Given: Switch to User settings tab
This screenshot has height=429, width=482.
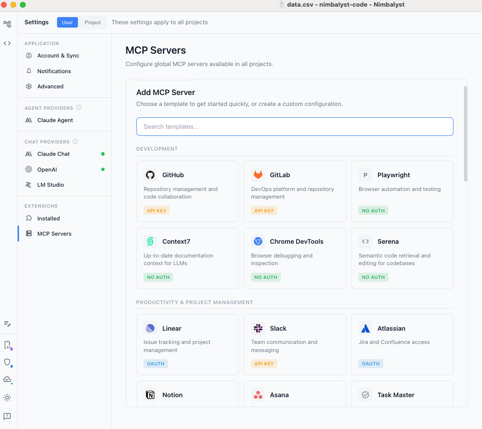Looking at the screenshot, I should tap(67, 22).
